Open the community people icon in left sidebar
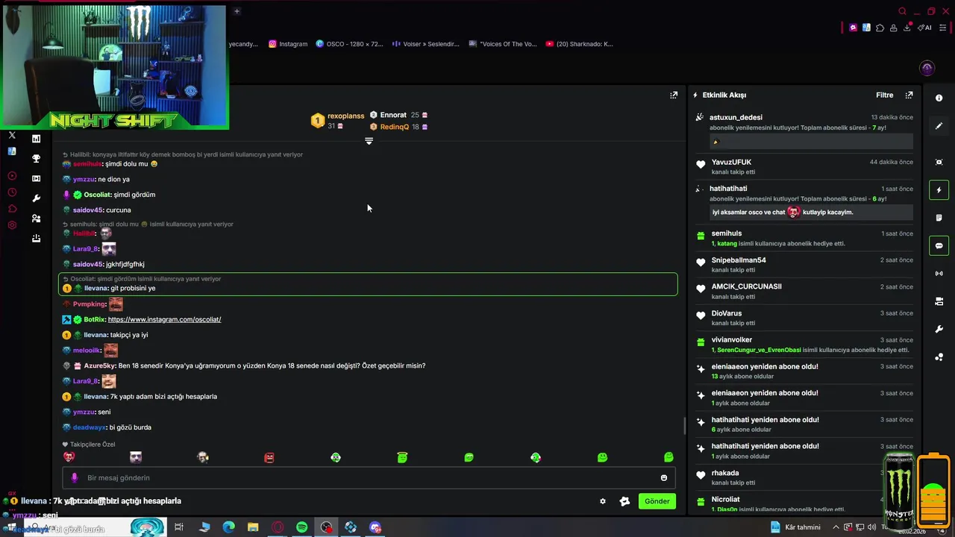This screenshot has width=955, height=537. pyautogui.click(x=36, y=219)
